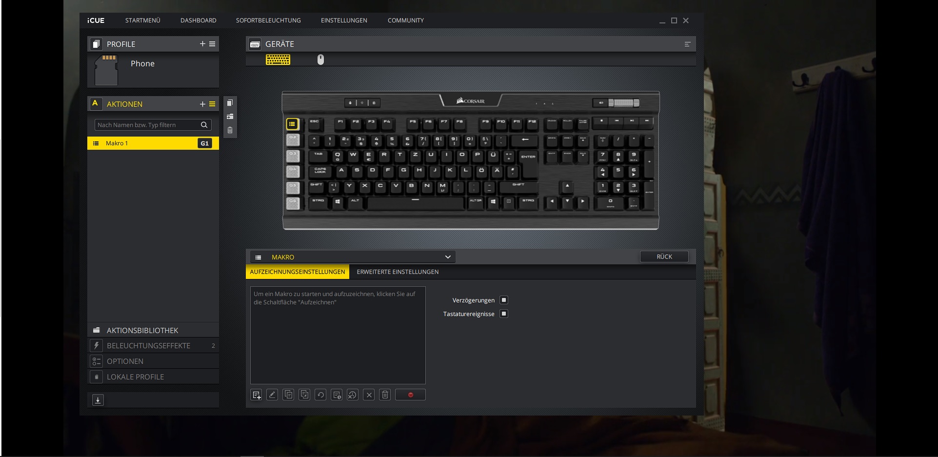Click the brightness key at the keyboard's top

[x=362, y=103]
